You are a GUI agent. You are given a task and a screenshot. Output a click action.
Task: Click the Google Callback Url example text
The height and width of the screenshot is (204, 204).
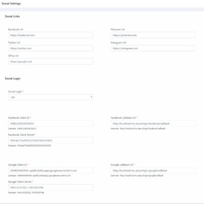[137, 175]
